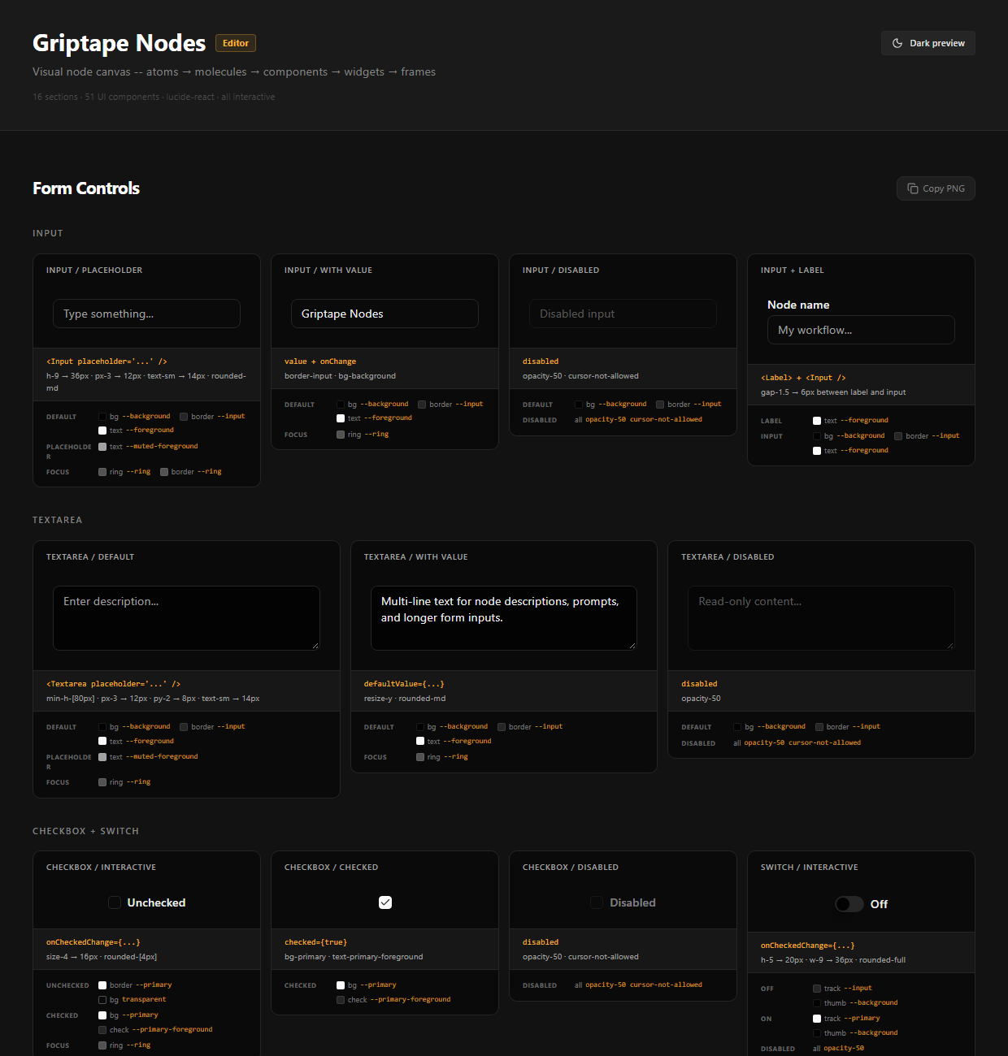The width and height of the screenshot is (1008, 1056).
Task: Click the 'defaultValue={...}' code text
Action: [x=404, y=684]
